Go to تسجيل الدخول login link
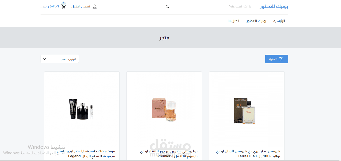Viewport: 341px width, 161px height. [x=81, y=7]
